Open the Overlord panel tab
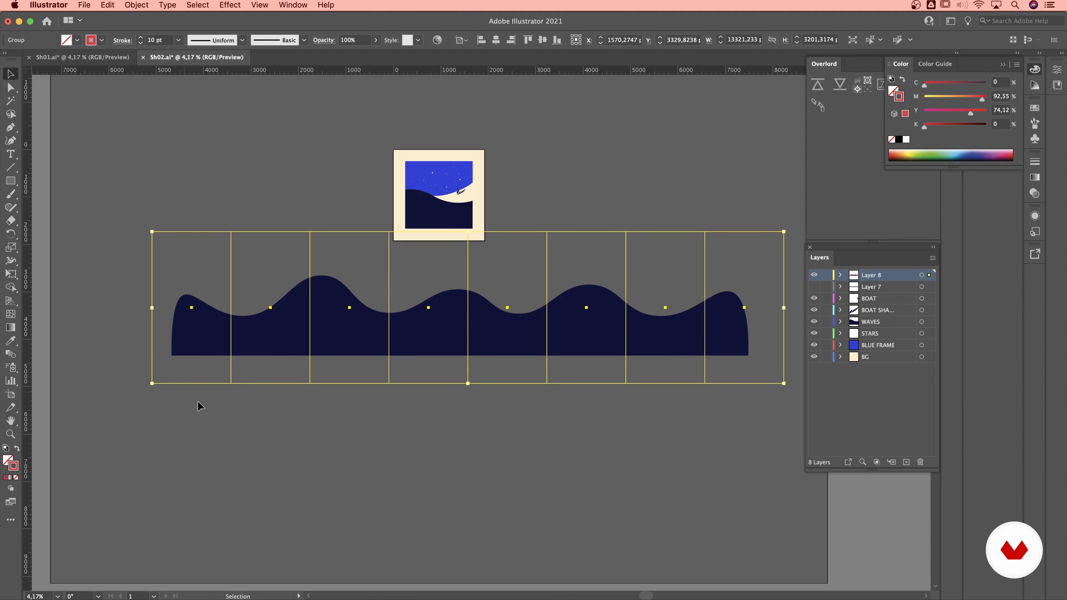 pyautogui.click(x=824, y=64)
